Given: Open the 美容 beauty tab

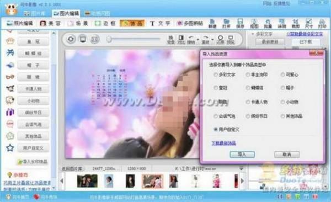Looking at the screenshot, I should point(50,23).
